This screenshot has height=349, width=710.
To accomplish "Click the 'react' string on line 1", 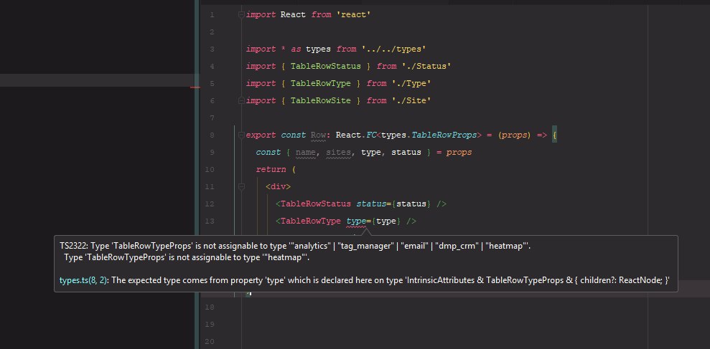I will pyautogui.click(x=354, y=15).
